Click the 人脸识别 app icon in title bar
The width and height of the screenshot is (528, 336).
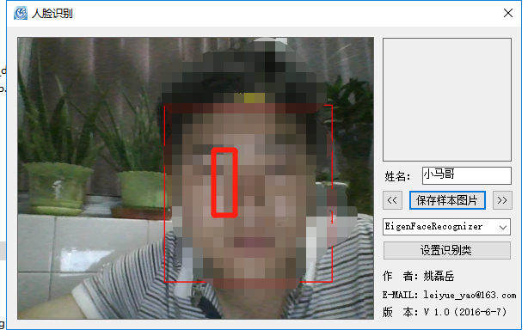21,13
